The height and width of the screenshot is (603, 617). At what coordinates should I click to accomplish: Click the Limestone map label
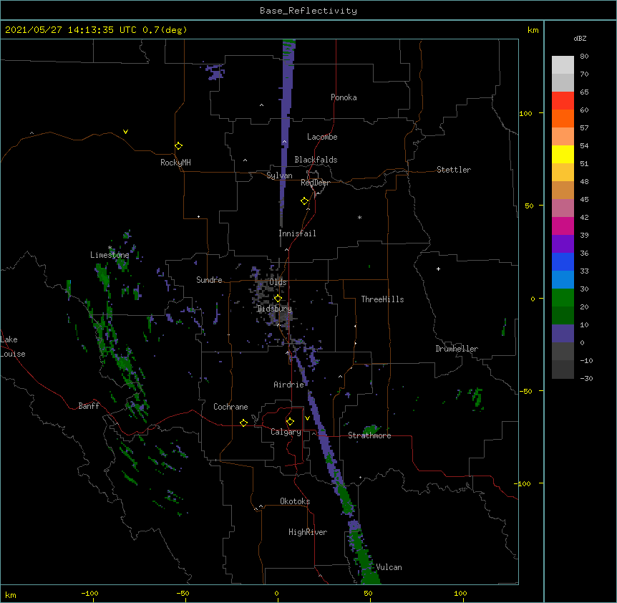pos(110,255)
